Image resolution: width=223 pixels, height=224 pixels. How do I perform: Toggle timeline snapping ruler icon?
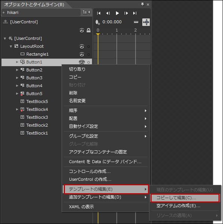(136, 22)
